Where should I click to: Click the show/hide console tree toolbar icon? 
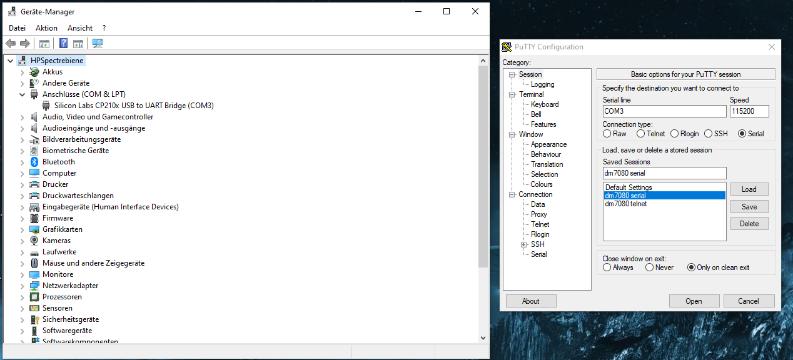pos(44,44)
